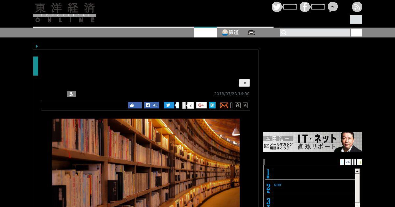Click the Facebook share button showing 45

tap(152, 105)
